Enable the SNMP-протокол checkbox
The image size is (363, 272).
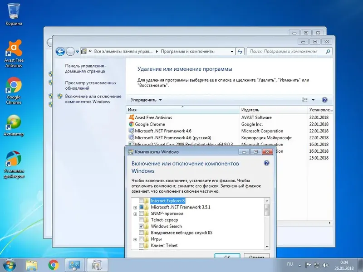point(141,214)
